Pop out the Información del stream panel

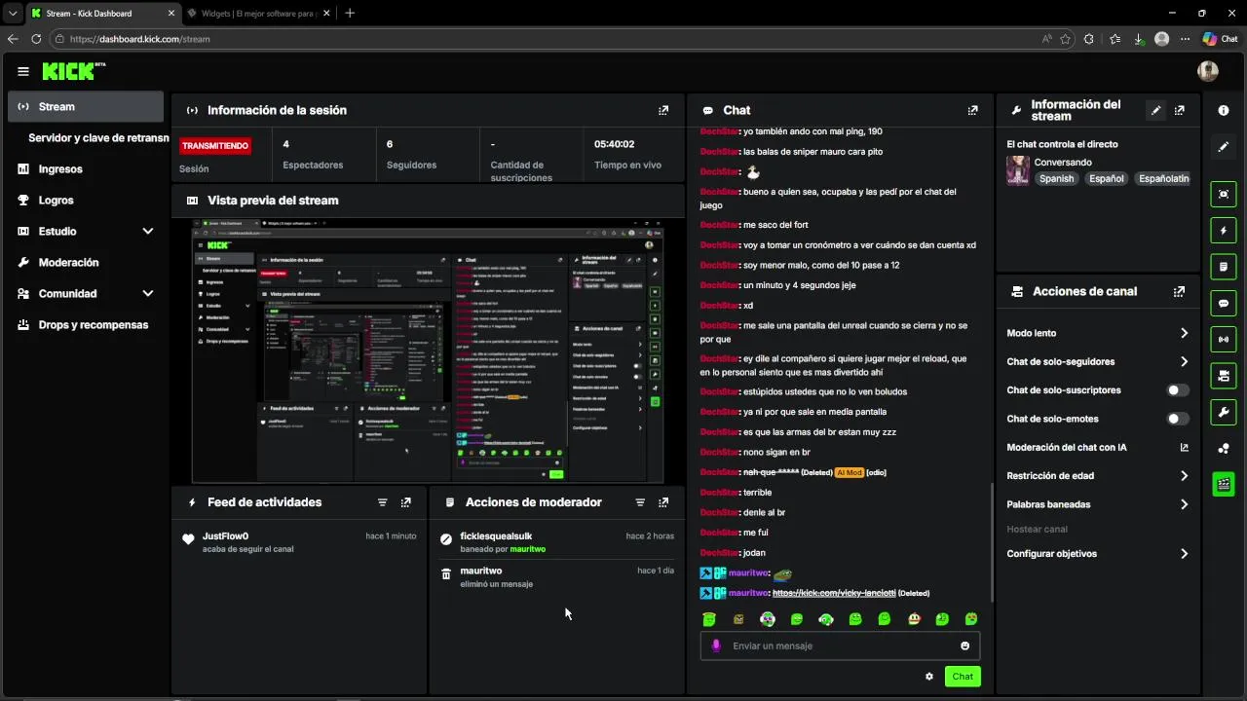coord(1180,110)
